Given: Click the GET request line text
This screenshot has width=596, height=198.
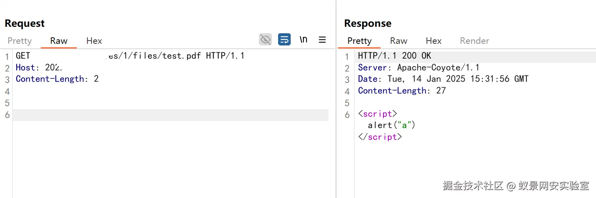Looking at the screenshot, I should pyautogui.click(x=130, y=56).
